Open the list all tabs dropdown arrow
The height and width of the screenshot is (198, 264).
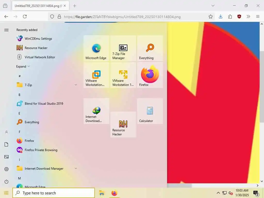point(213,6)
